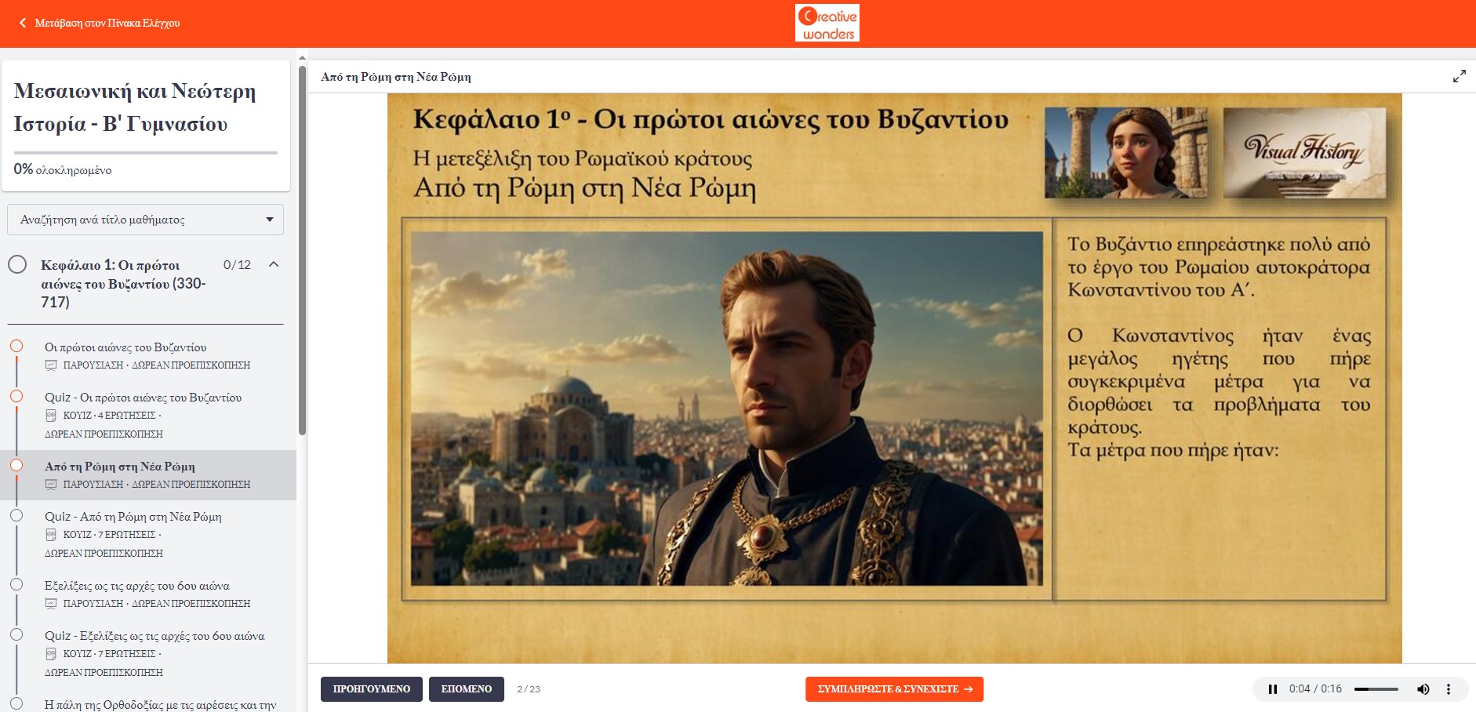This screenshot has height=712, width=1476.
Task: Open the Αναζήτηση ανά τίτλο μαθήματος dropdown
Action: pos(145,220)
